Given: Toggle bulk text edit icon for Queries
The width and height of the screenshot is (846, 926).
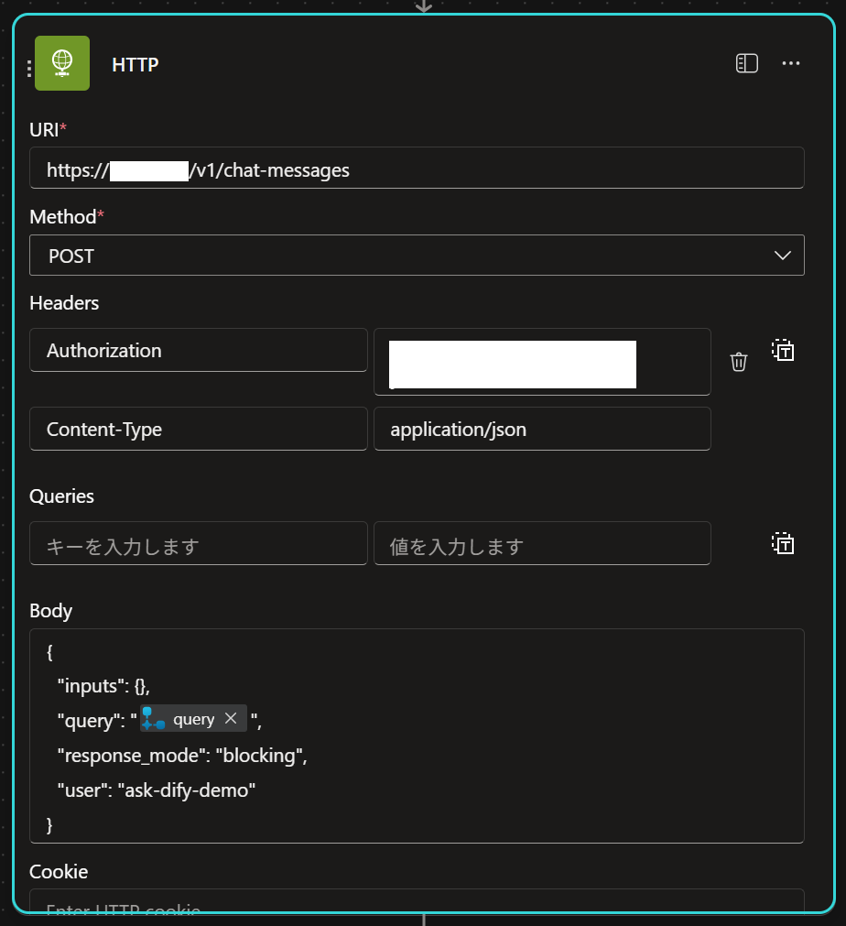Looking at the screenshot, I should (x=784, y=543).
